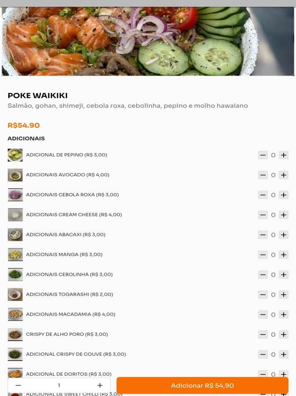Click Adicionar R$ 54,90 button
Image resolution: width=296 pixels, height=396 pixels.
[202, 385]
